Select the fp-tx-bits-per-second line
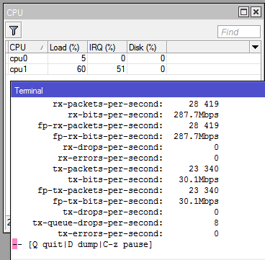This screenshot has width=265, height=260. pos(135,201)
